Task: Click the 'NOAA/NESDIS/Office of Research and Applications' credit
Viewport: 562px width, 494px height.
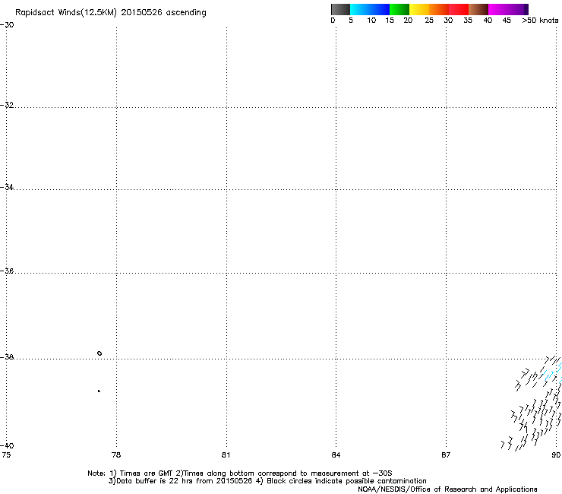Action: (x=447, y=489)
